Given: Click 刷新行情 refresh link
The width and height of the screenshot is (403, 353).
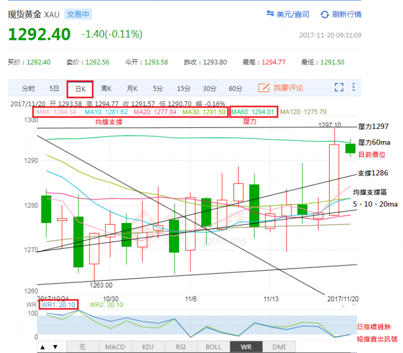Looking at the screenshot, I should (346, 15).
